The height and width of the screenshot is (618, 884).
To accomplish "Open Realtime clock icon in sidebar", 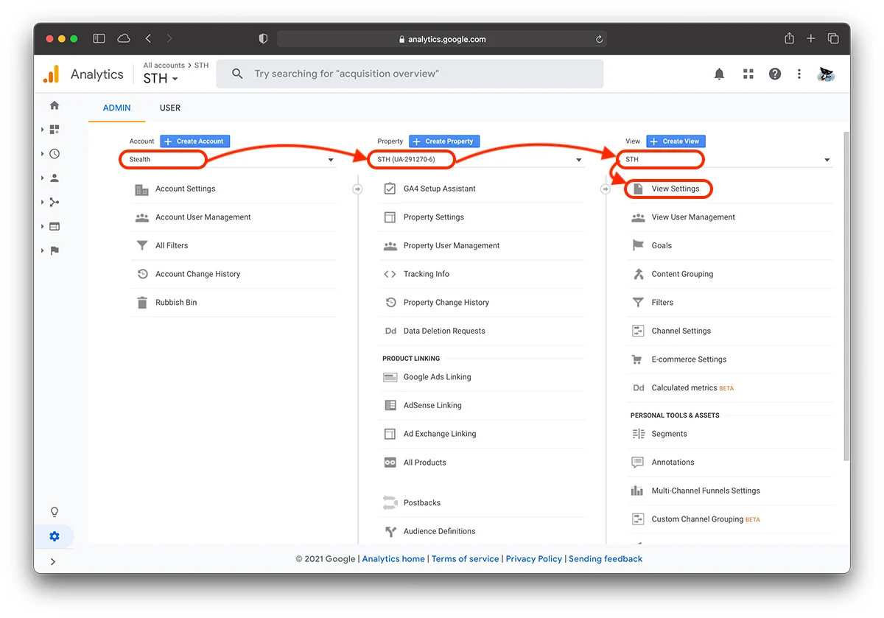I will pyautogui.click(x=55, y=154).
